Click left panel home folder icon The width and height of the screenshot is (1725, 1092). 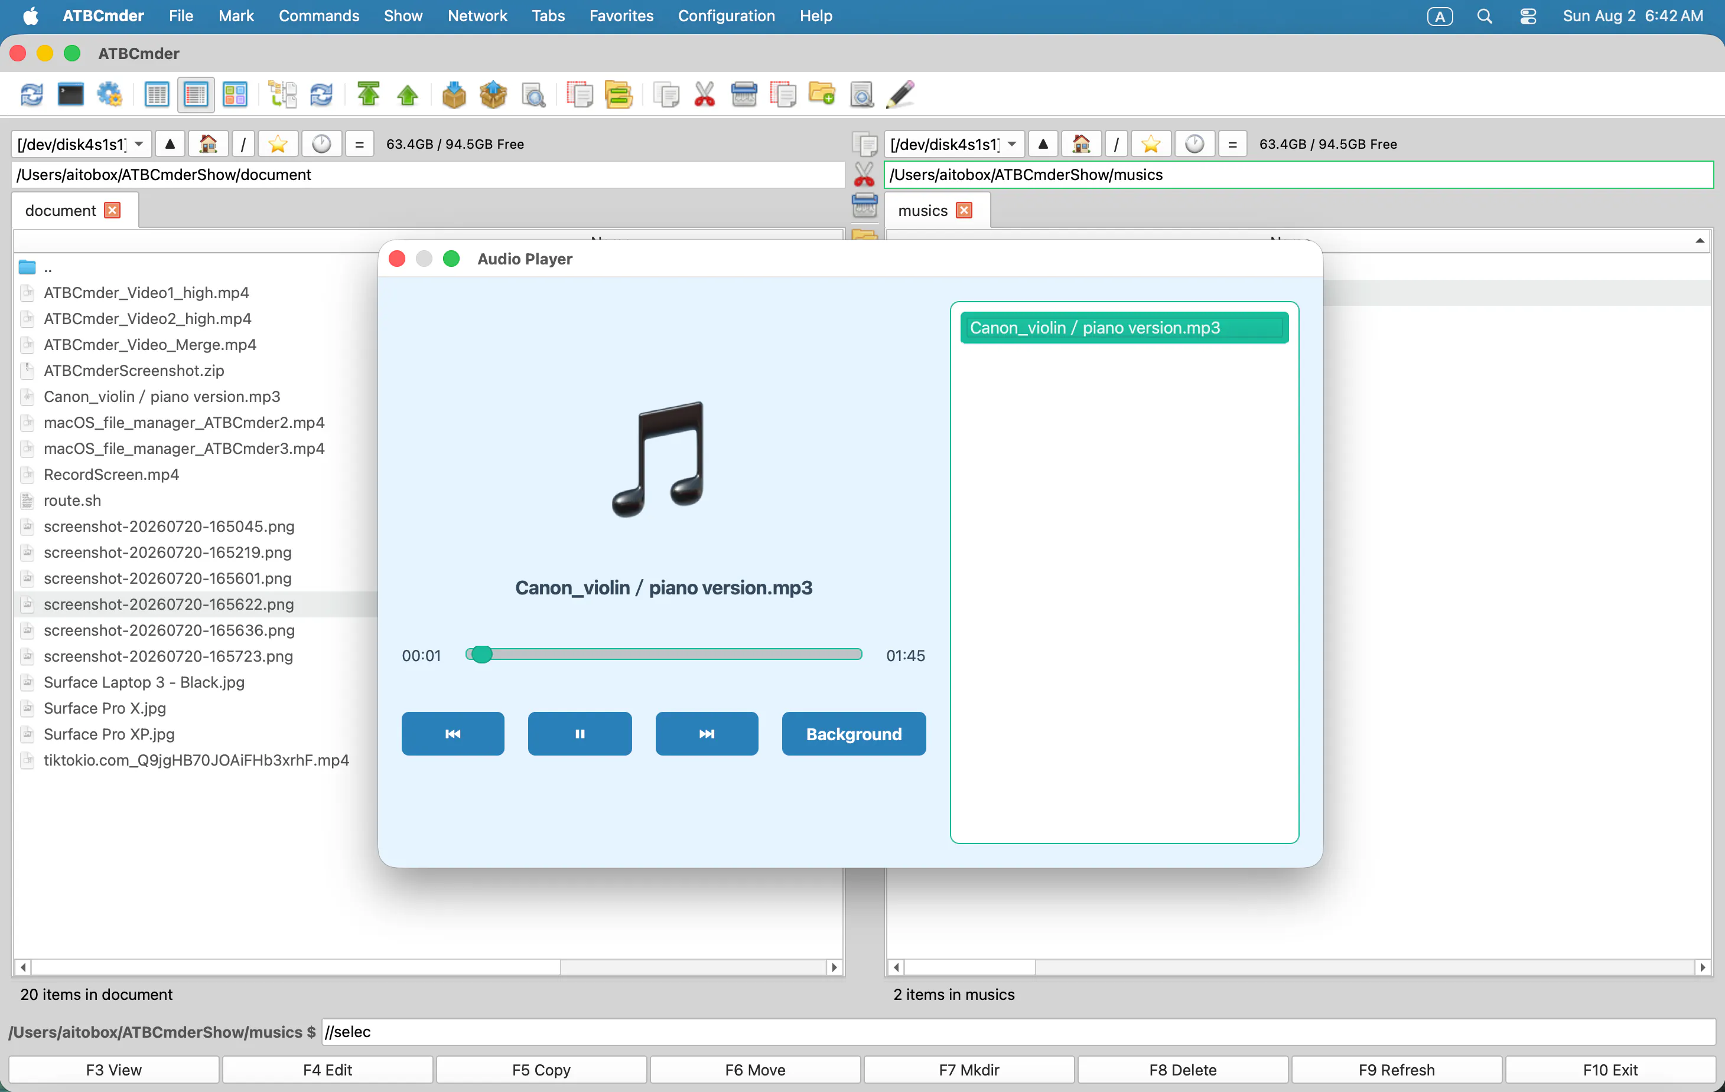209,144
